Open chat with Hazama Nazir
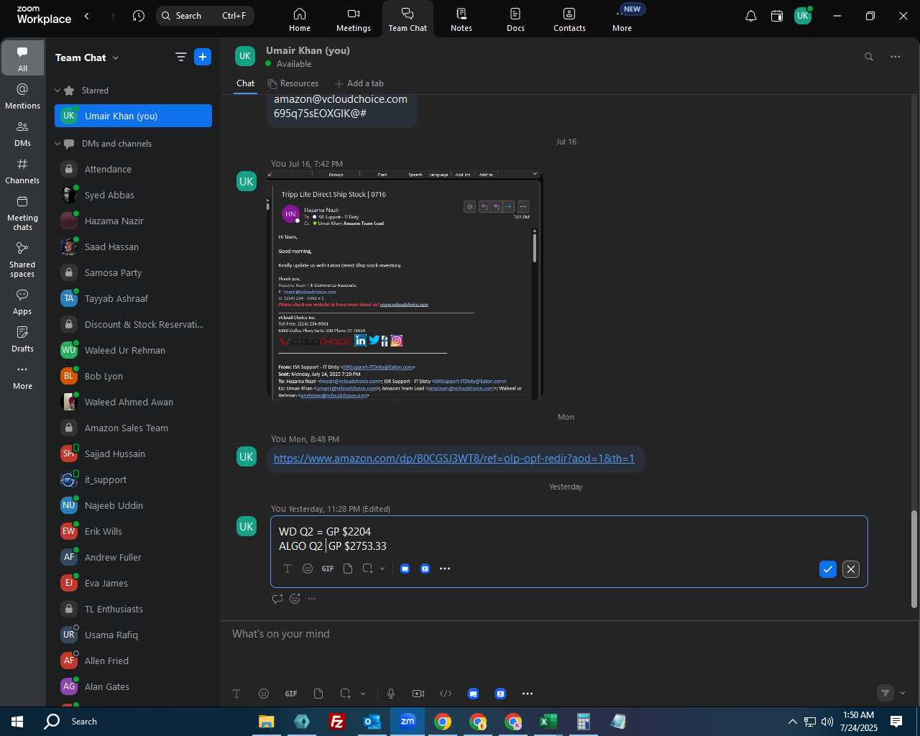920x736 pixels. 133,221
